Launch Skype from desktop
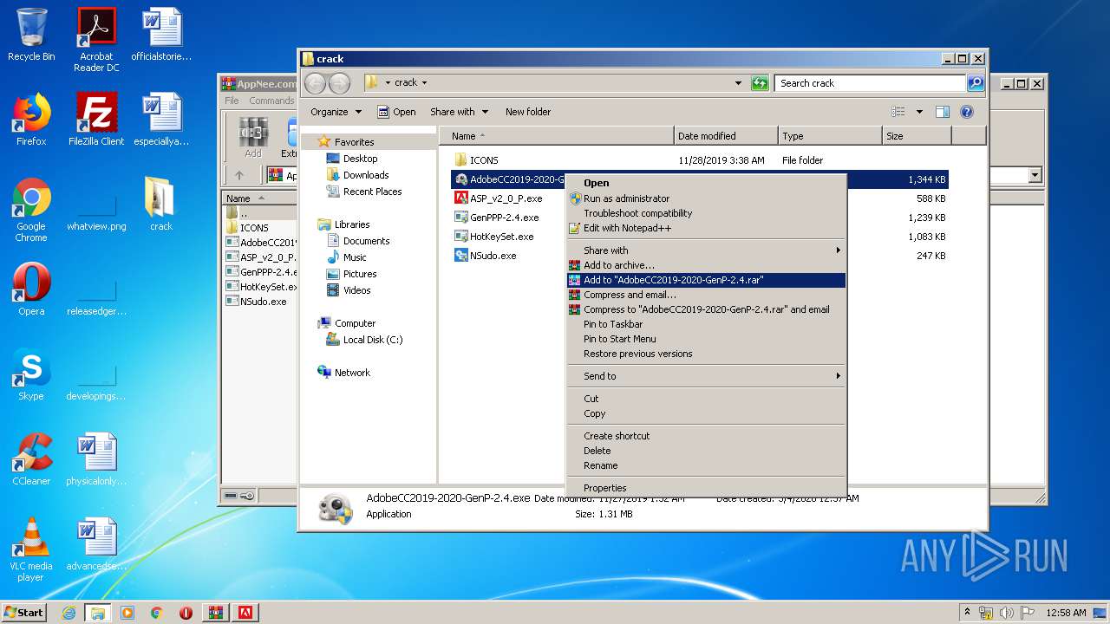This screenshot has width=1110, height=624. tap(31, 374)
